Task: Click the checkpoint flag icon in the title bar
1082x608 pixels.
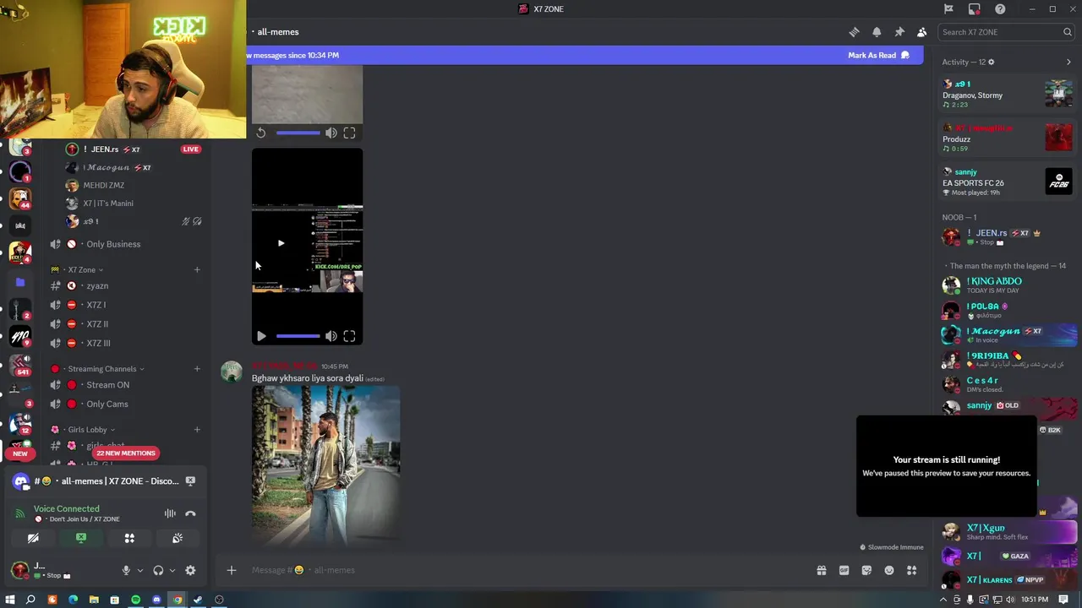Action: click(948, 9)
